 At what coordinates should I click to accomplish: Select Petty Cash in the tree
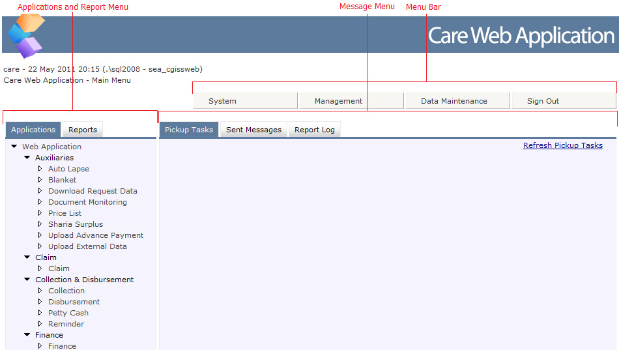68,313
